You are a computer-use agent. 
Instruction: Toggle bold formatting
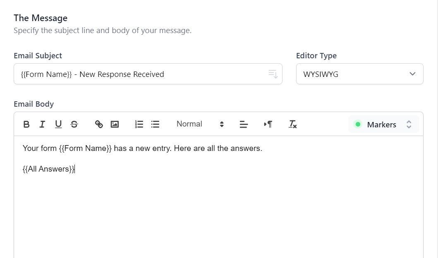[x=26, y=124]
